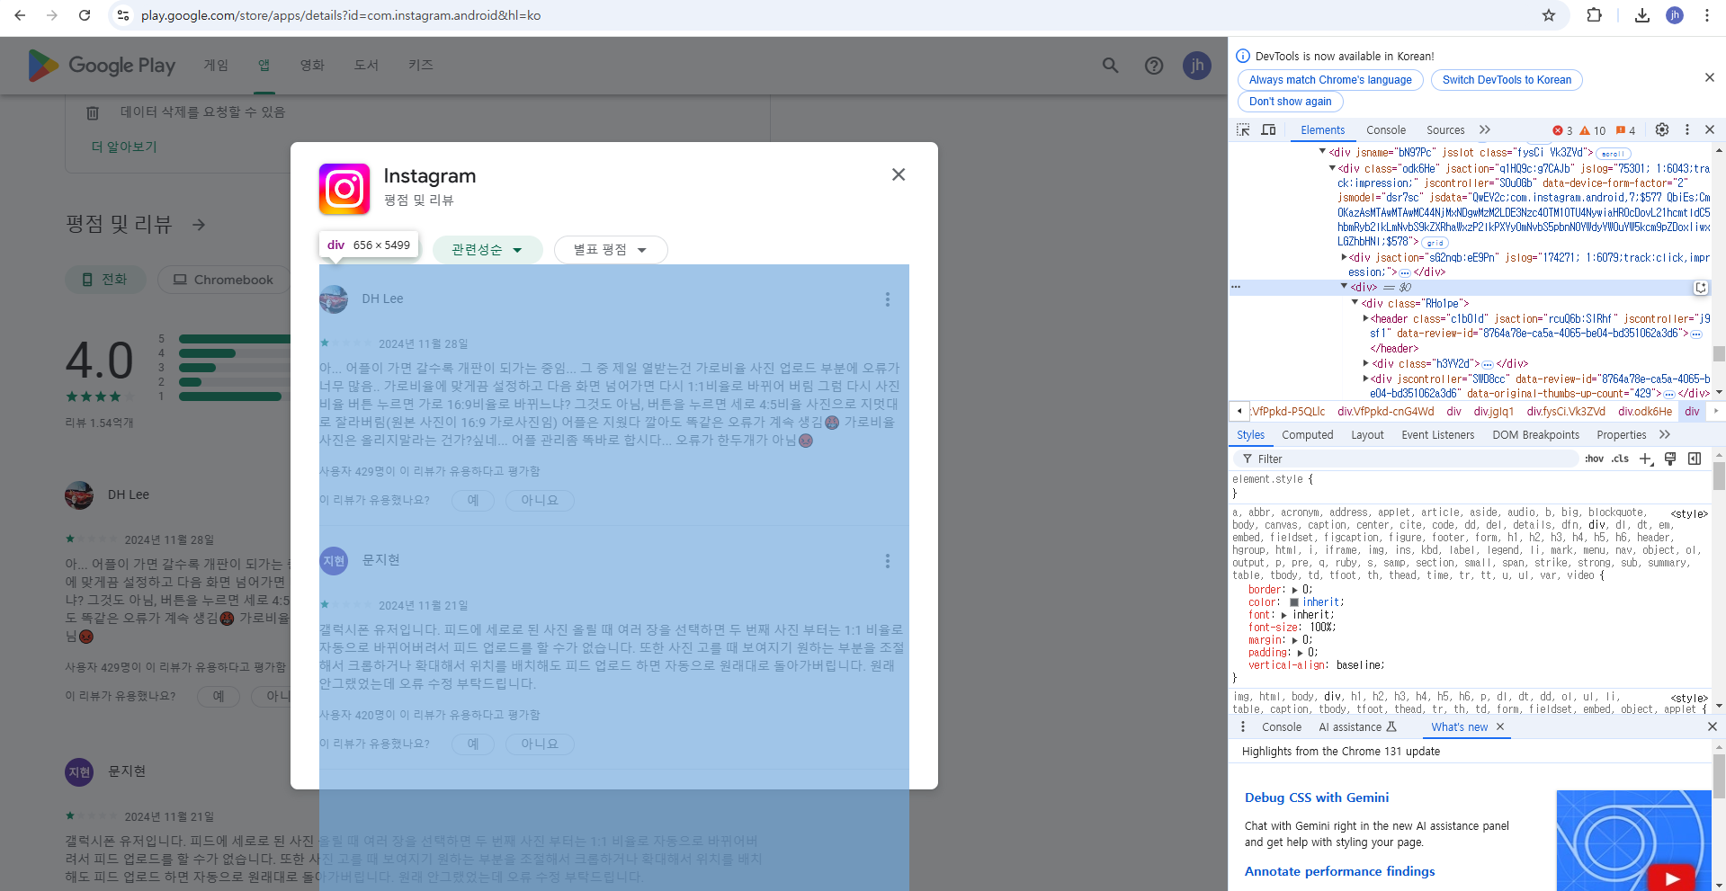
Task: Open the Layout tab
Action: (1367, 435)
